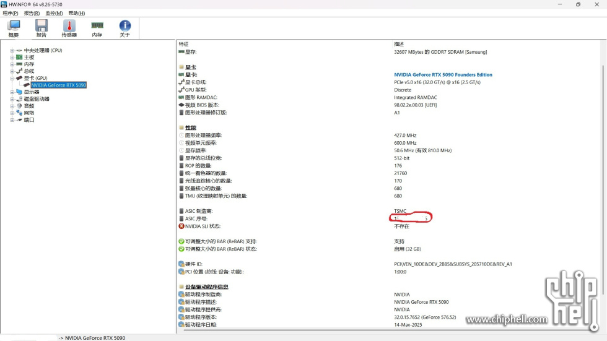Select NVIDIA GeForce RTX 5090 tree item
This screenshot has height=341, width=607.
pos(58,85)
